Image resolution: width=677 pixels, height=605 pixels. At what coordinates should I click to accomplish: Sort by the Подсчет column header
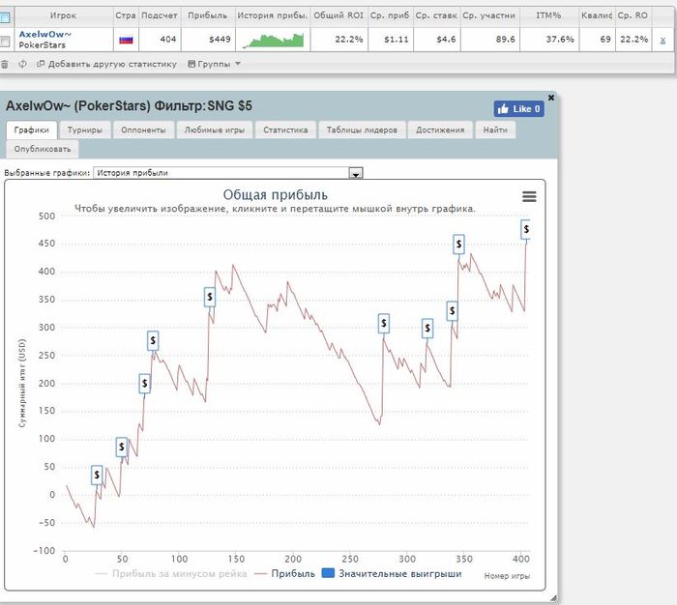[160, 15]
